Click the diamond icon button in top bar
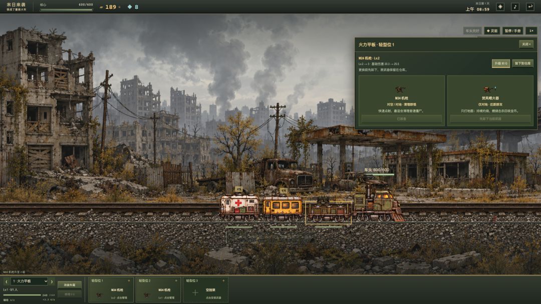 [500, 7]
